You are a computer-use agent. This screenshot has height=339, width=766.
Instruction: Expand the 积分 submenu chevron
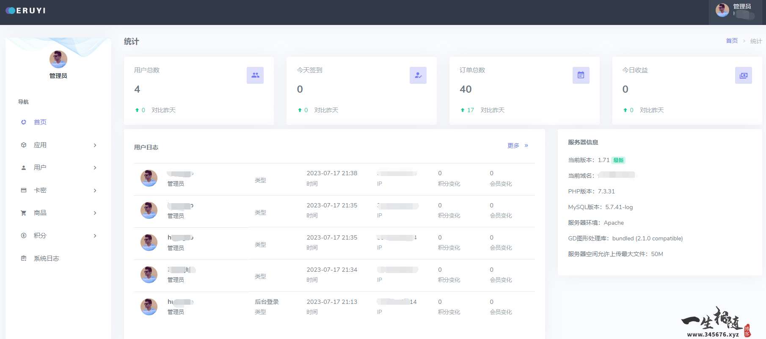(x=95, y=236)
